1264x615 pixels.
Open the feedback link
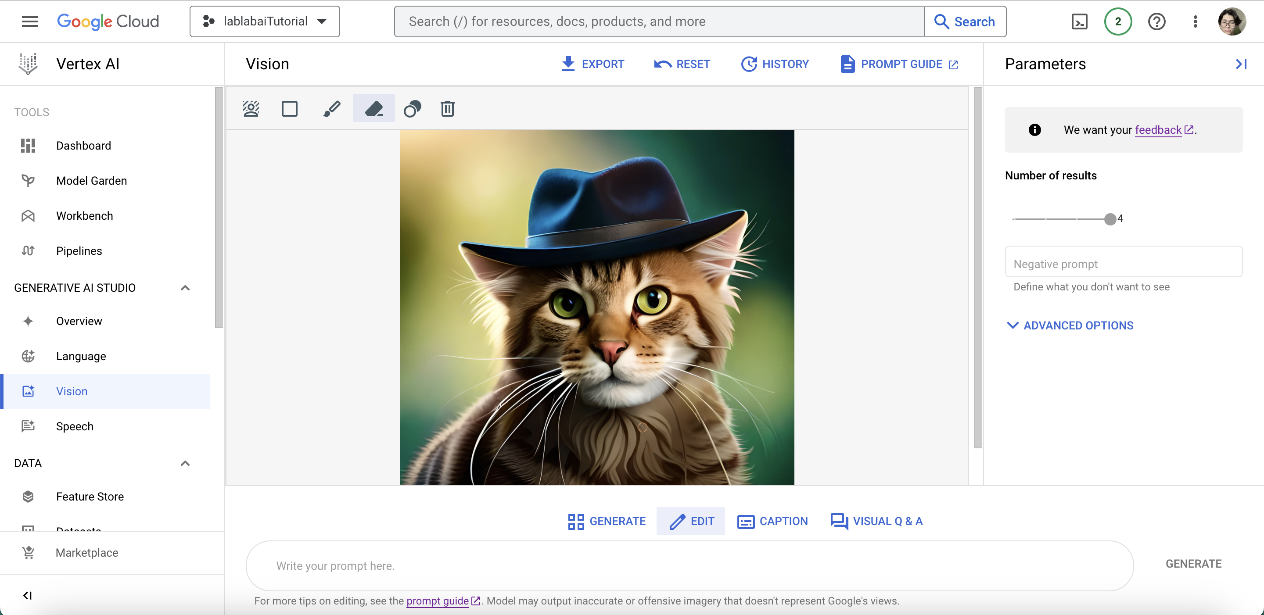click(x=1158, y=130)
